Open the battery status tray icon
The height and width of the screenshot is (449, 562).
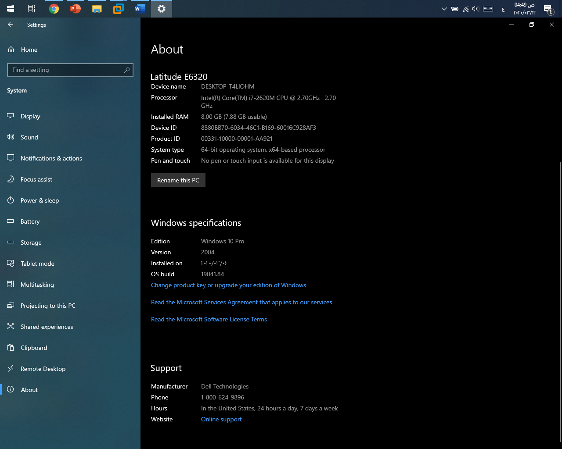[x=455, y=9]
